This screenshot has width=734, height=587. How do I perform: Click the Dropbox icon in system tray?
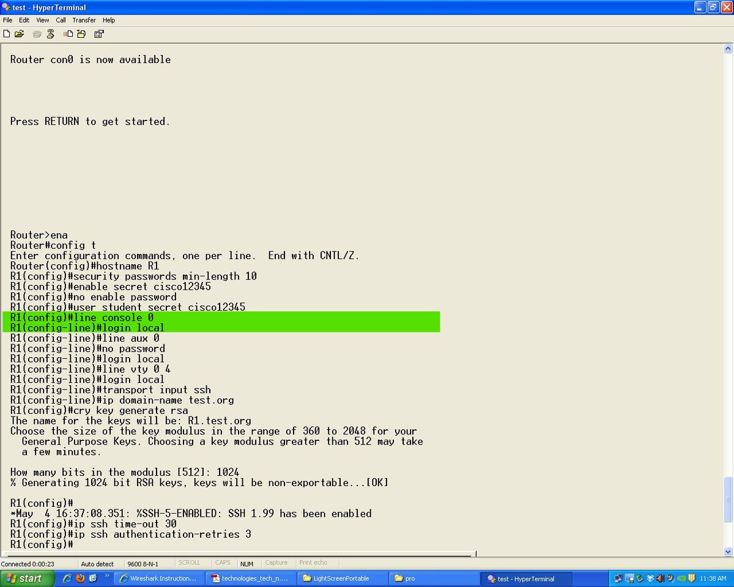[650, 578]
